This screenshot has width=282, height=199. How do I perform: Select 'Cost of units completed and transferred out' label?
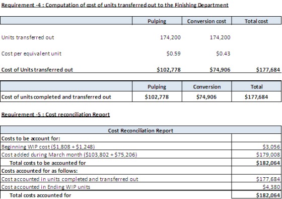(x=56, y=97)
